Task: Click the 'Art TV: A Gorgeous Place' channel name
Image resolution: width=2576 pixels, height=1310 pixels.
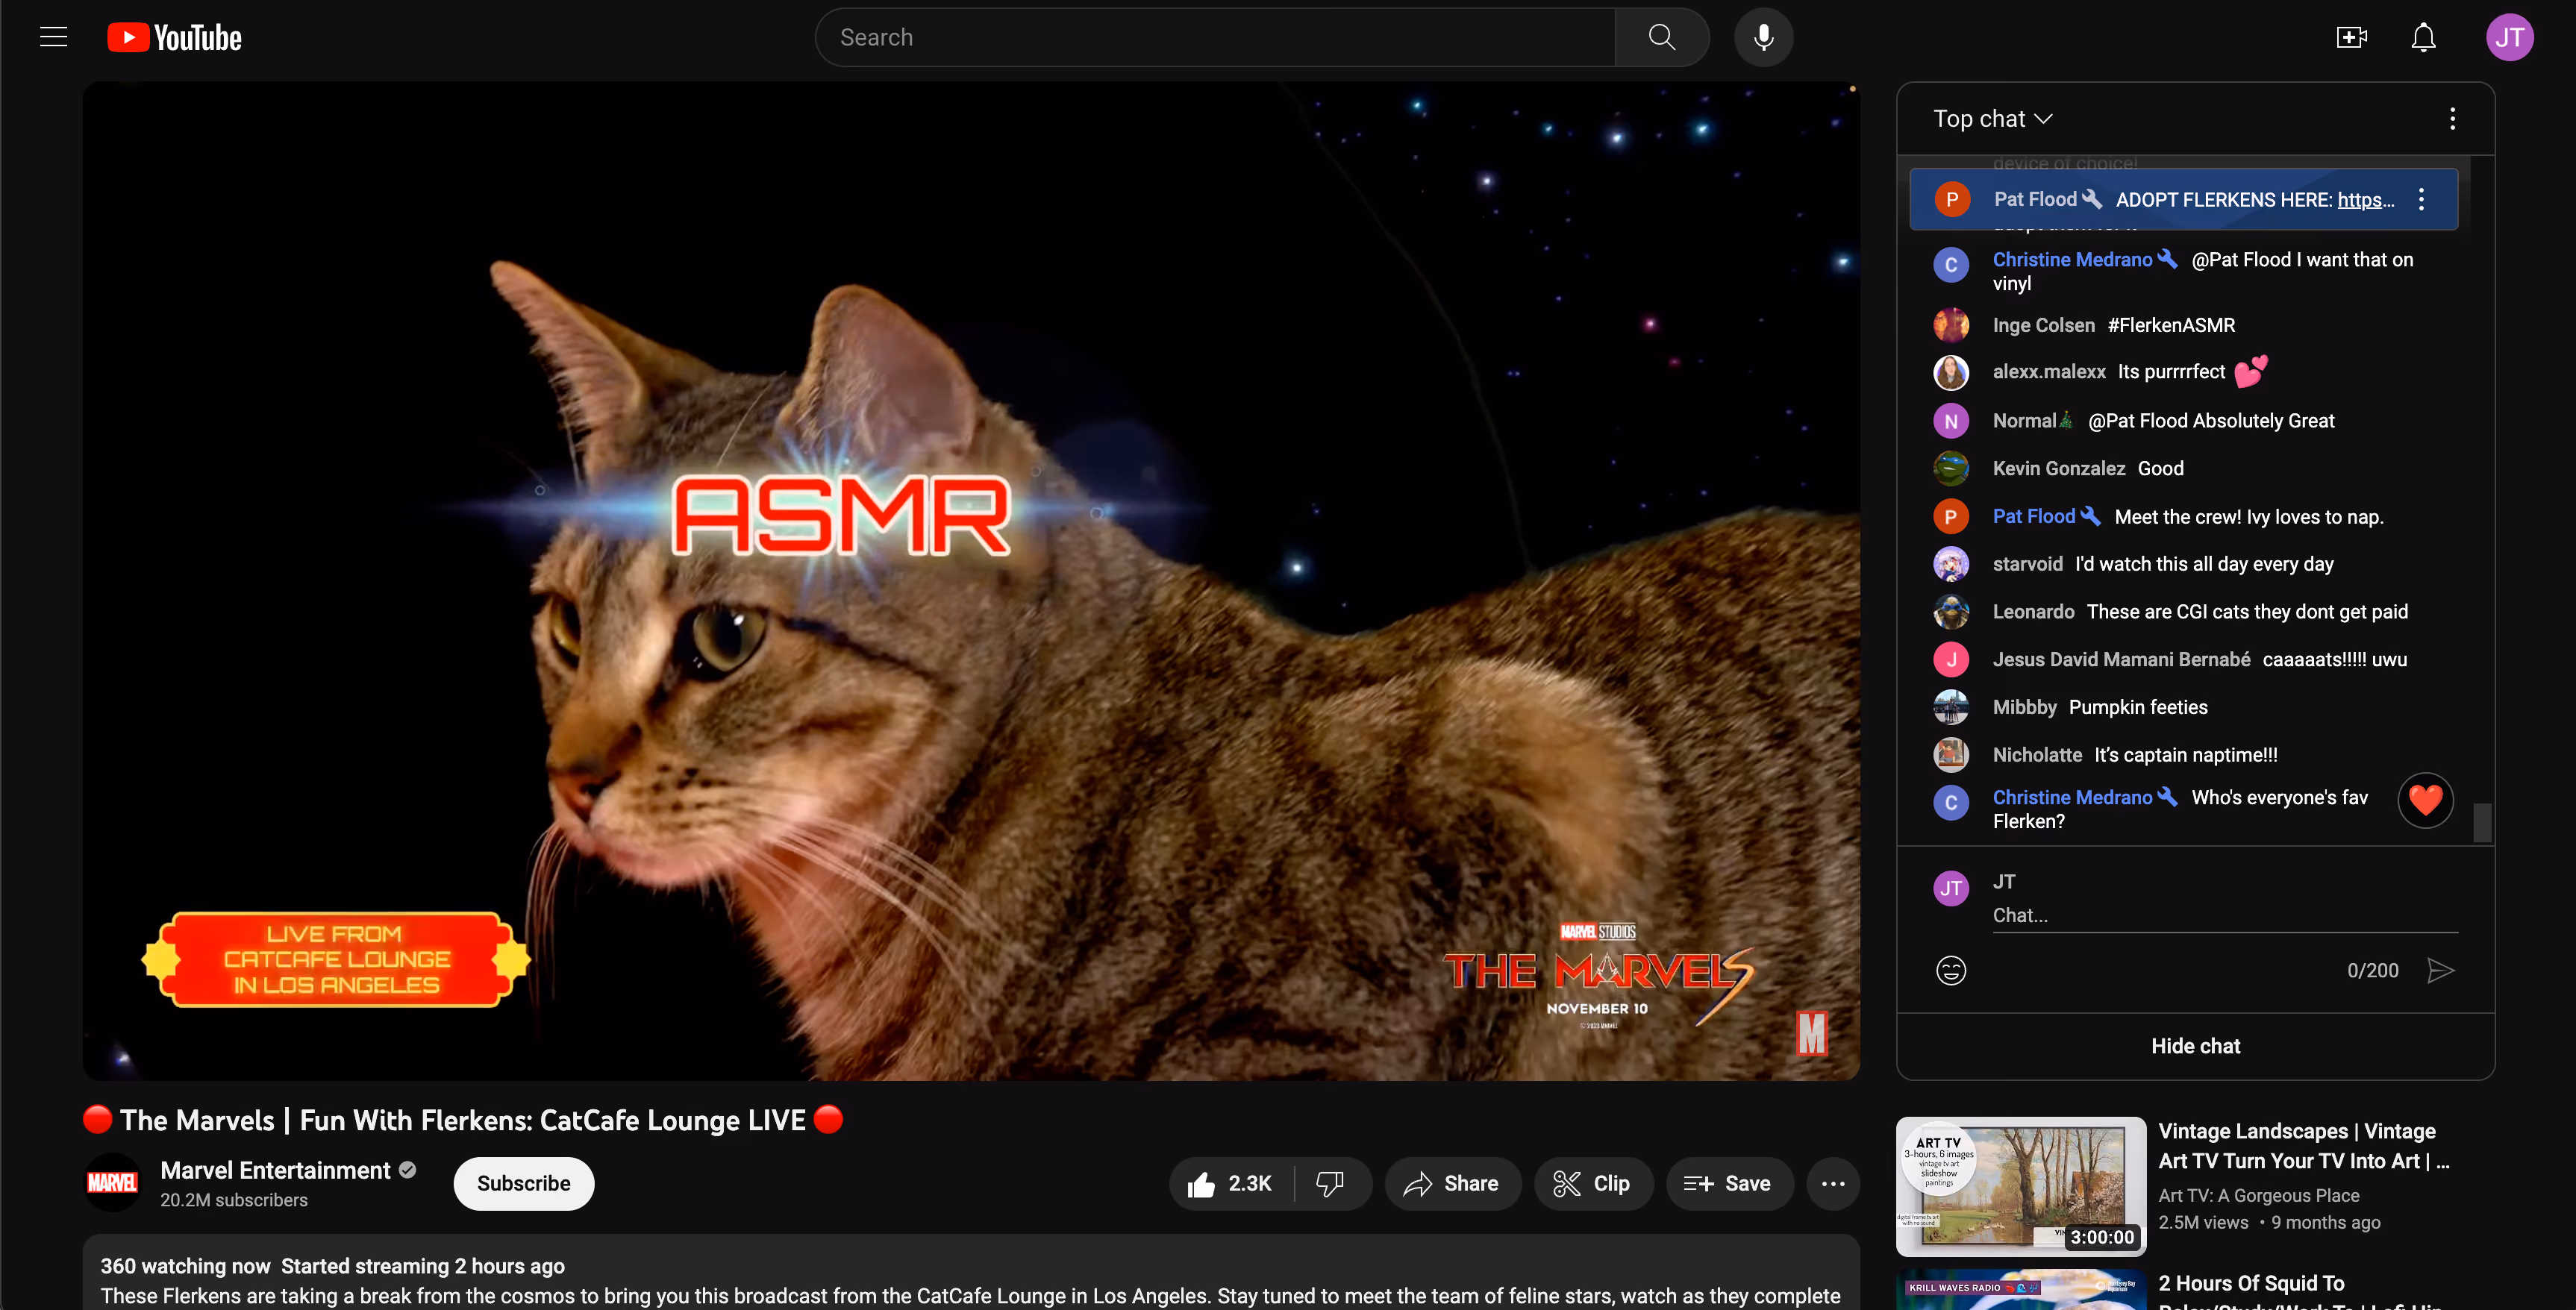Action: [x=2259, y=1196]
